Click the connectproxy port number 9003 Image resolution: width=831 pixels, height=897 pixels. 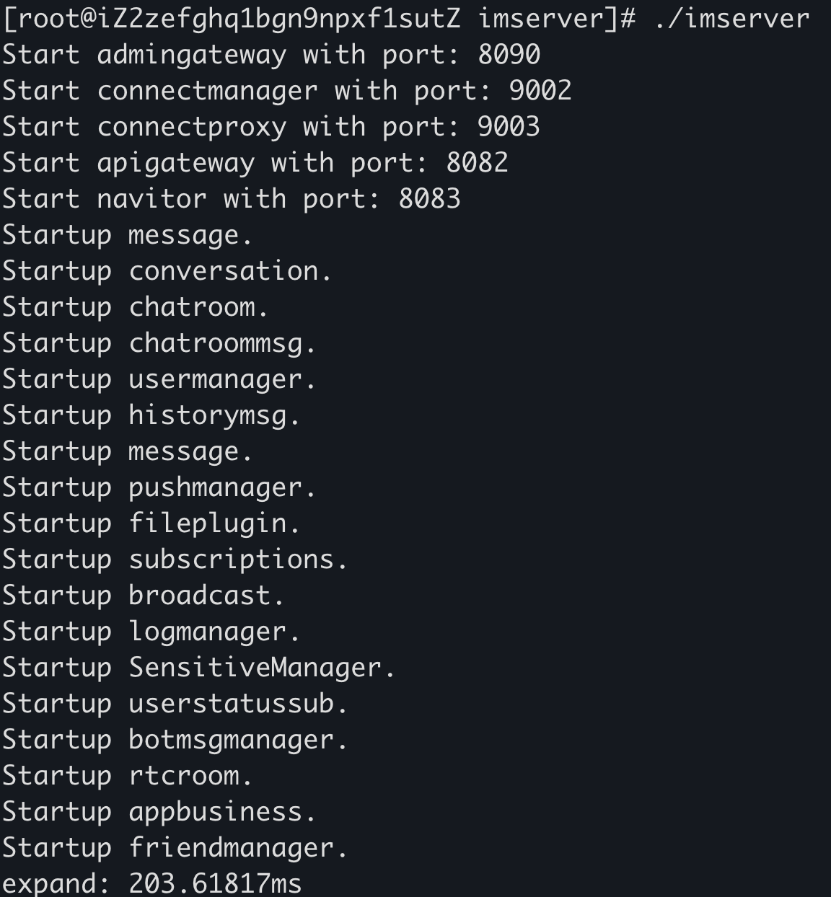click(x=509, y=127)
